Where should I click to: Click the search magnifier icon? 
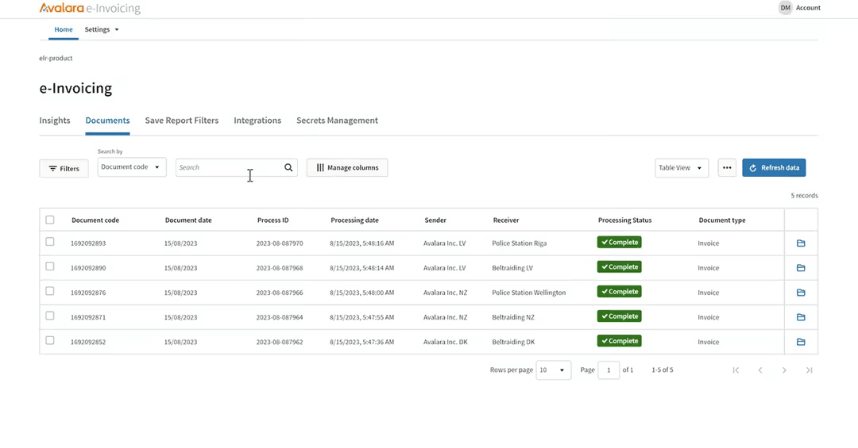coord(288,167)
